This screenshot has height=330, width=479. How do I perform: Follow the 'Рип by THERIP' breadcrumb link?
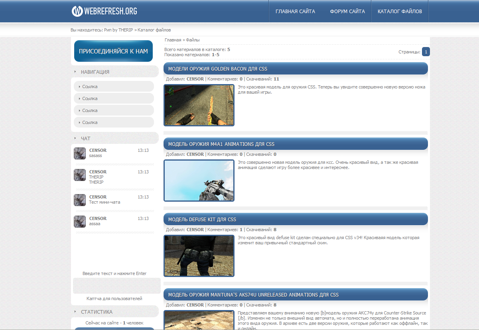pos(118,30)
